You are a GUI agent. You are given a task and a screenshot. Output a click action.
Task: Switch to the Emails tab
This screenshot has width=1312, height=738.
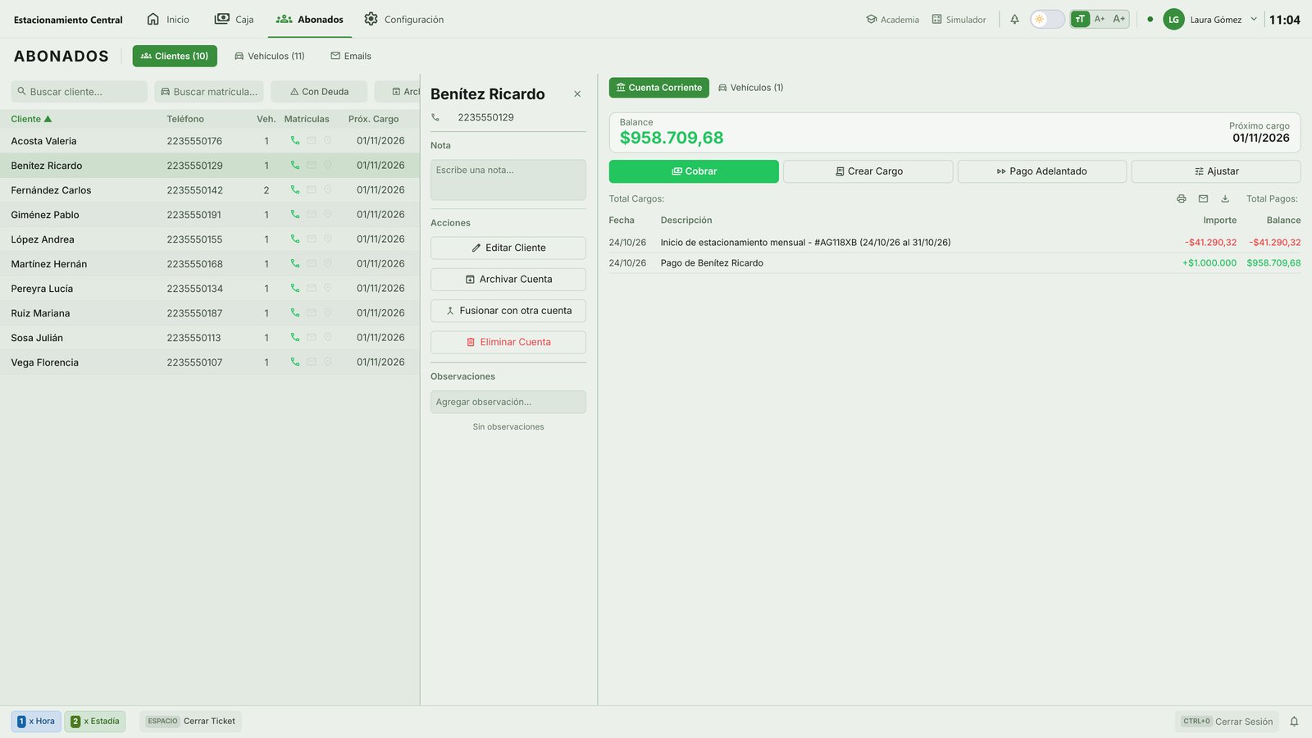tap(351, 56)
